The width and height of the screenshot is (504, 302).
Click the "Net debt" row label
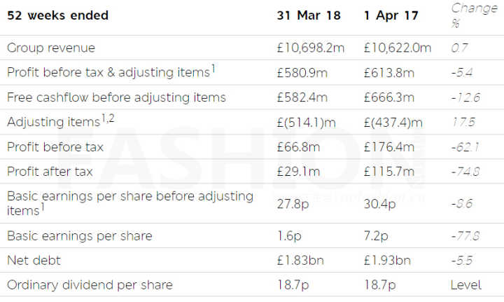34,260
